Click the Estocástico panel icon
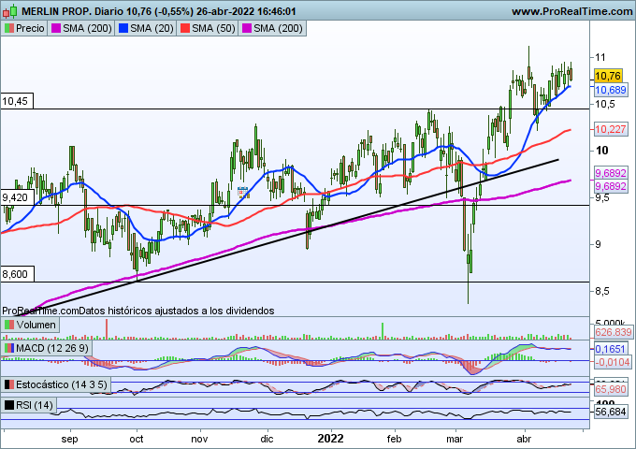Screen dimensions: 636x449 (9, 384)
